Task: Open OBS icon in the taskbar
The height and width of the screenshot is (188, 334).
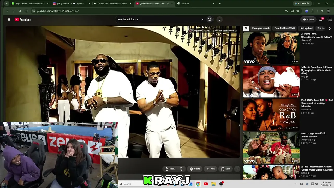Action: coord(221,184)
